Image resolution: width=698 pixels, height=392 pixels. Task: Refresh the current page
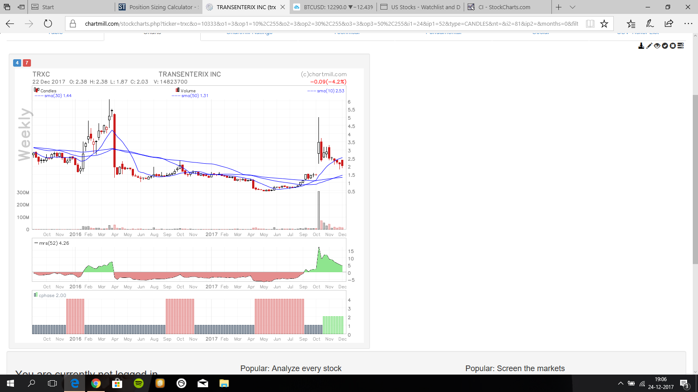tap(48, 24)
